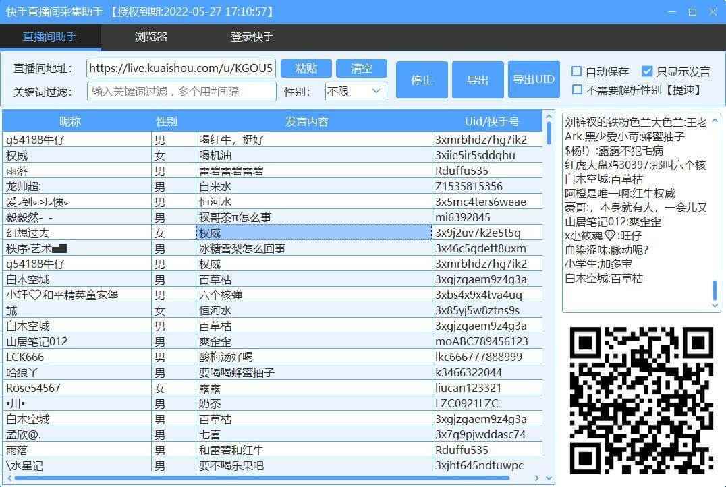Switch to the 浏览器 tab
Screen dimensions: 726x487
pyautogui.click(x=150, y=37)
